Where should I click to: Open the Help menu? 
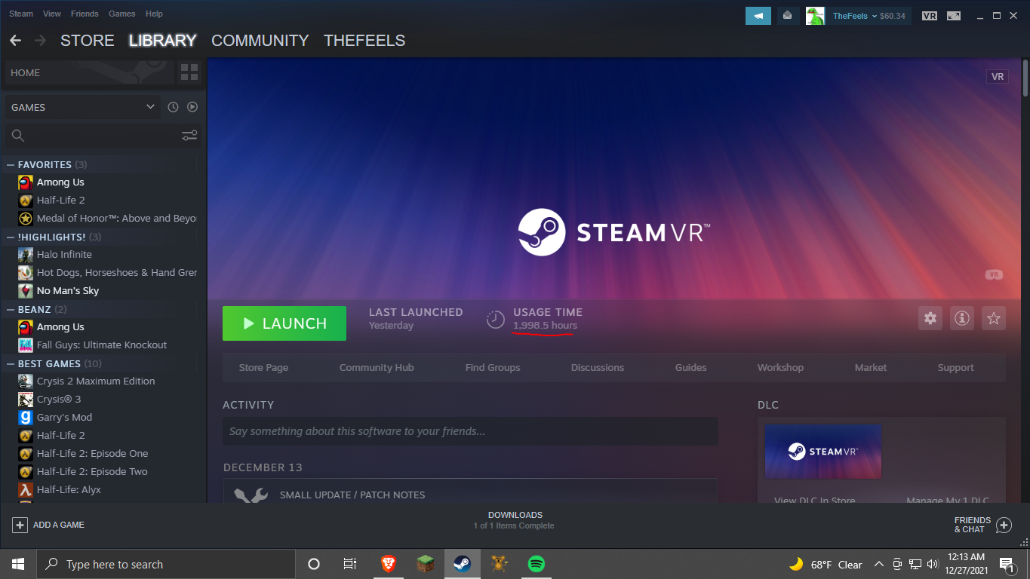tap(154, 14)
